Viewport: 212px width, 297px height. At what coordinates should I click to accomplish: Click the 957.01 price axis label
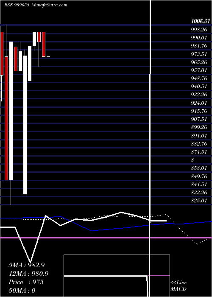(x=199, y=70)
